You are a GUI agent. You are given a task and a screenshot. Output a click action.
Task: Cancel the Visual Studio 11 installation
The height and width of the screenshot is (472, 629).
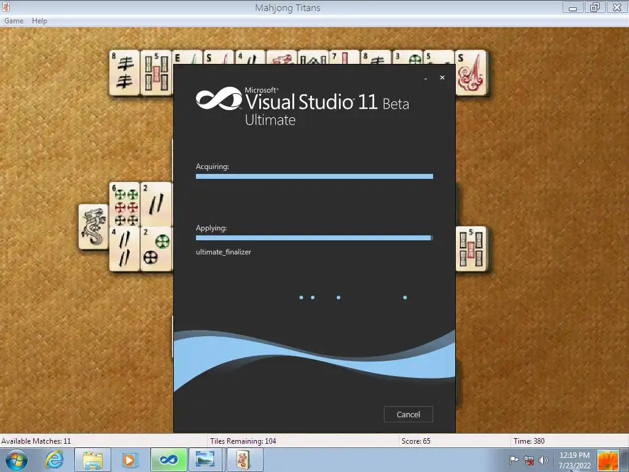point(408,414)
